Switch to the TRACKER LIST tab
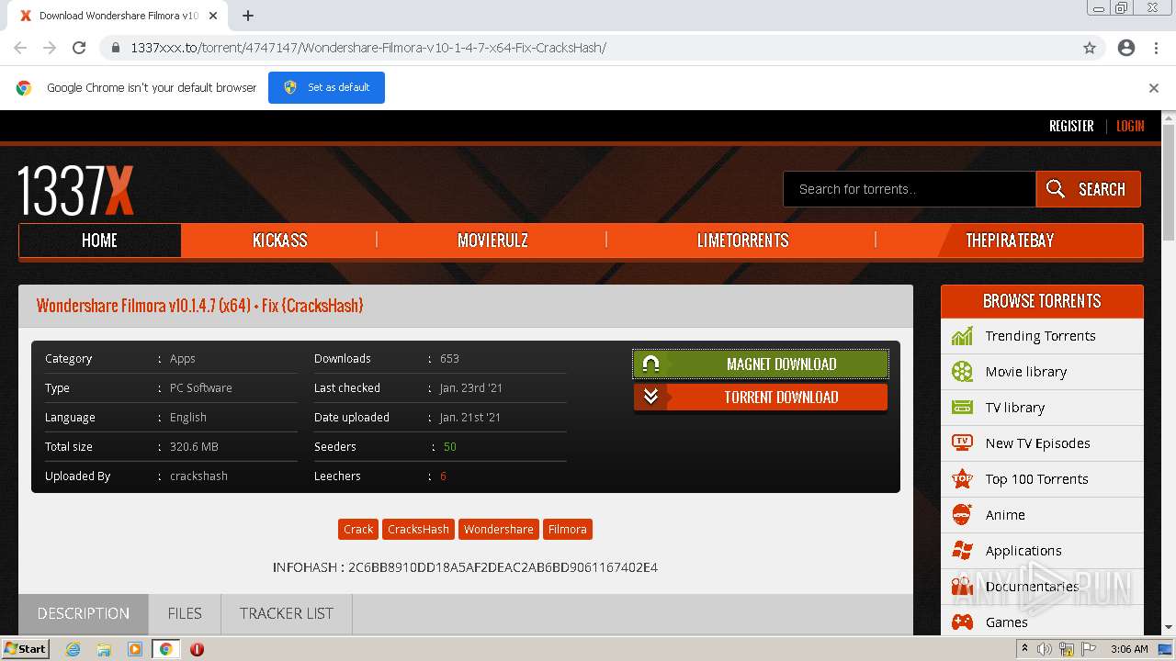This screenshot has width=1176, height=661. tap(287, 613)
